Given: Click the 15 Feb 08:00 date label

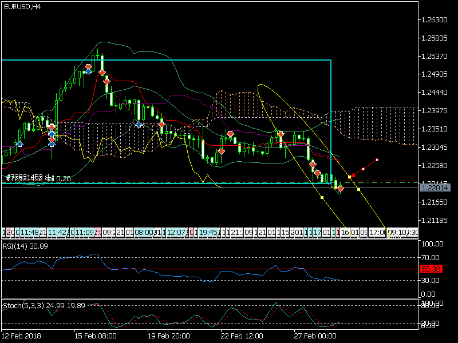Looking at the screenshot, I should (96, 336).
